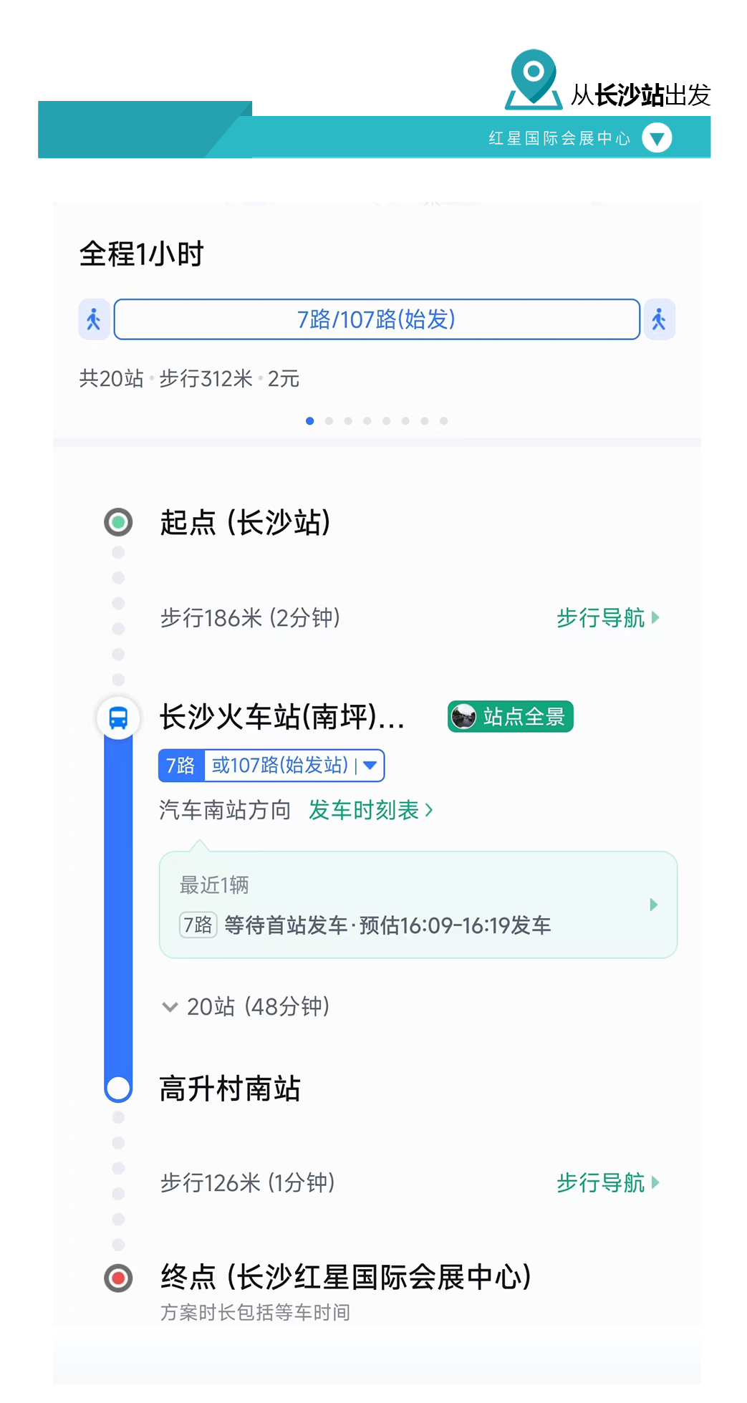Jump to the last route page dot
Screen dimensions: 747x1403
pyautogui.click(x=444, y=421)
